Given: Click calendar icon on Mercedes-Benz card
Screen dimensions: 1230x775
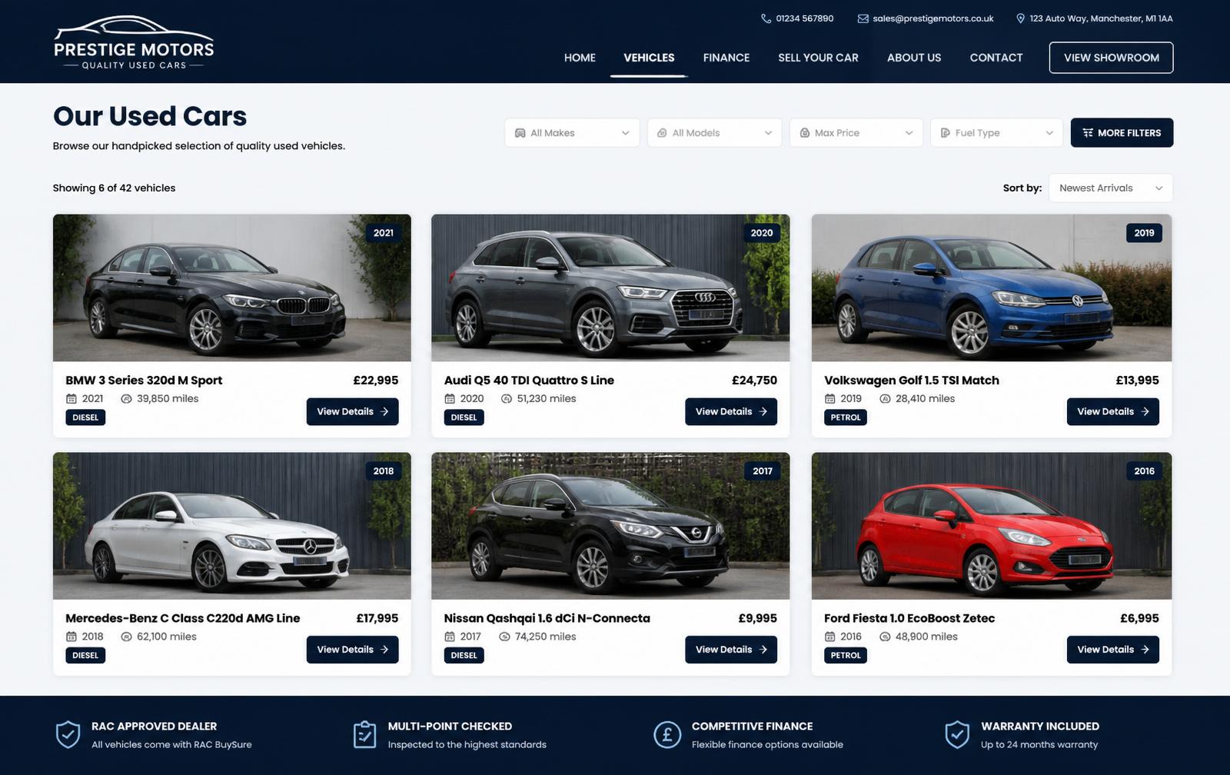Looking at the screenshot, I should pyautogui.click(x=71, y=637).
